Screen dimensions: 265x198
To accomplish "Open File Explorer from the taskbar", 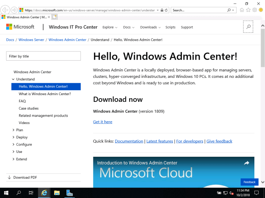I will coord(57,193).
